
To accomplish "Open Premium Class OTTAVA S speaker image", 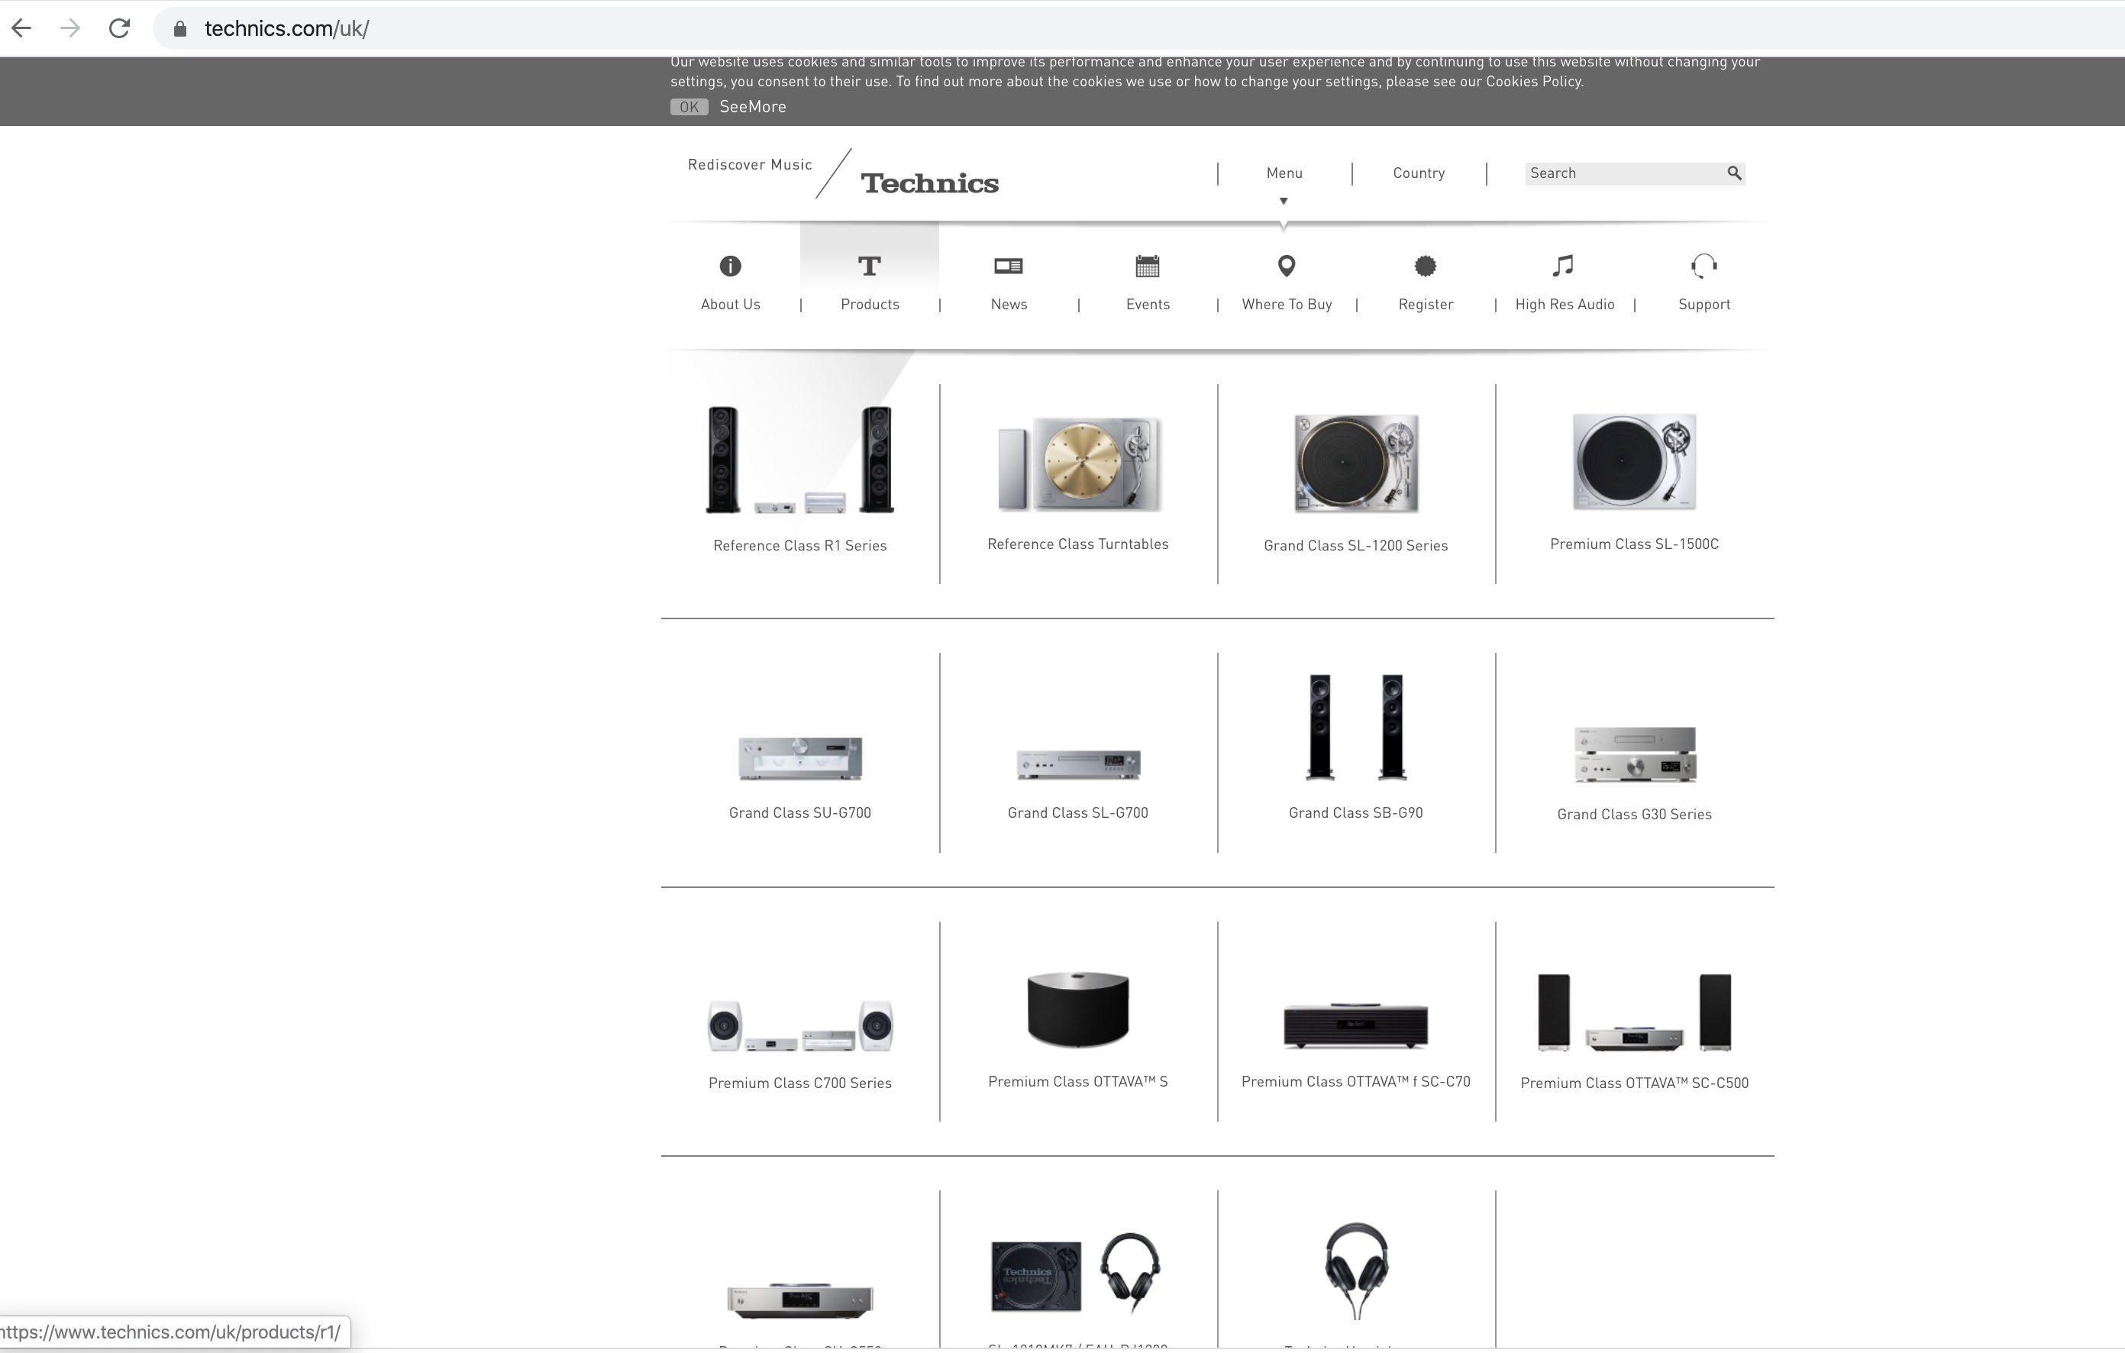I will click(x=1078, y=1009).
